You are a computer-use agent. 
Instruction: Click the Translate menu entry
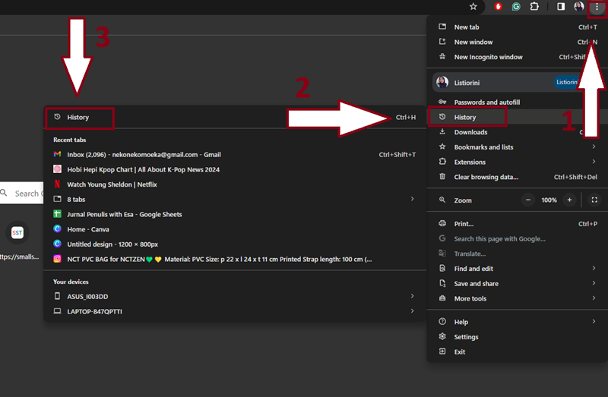tap(518, 254)
